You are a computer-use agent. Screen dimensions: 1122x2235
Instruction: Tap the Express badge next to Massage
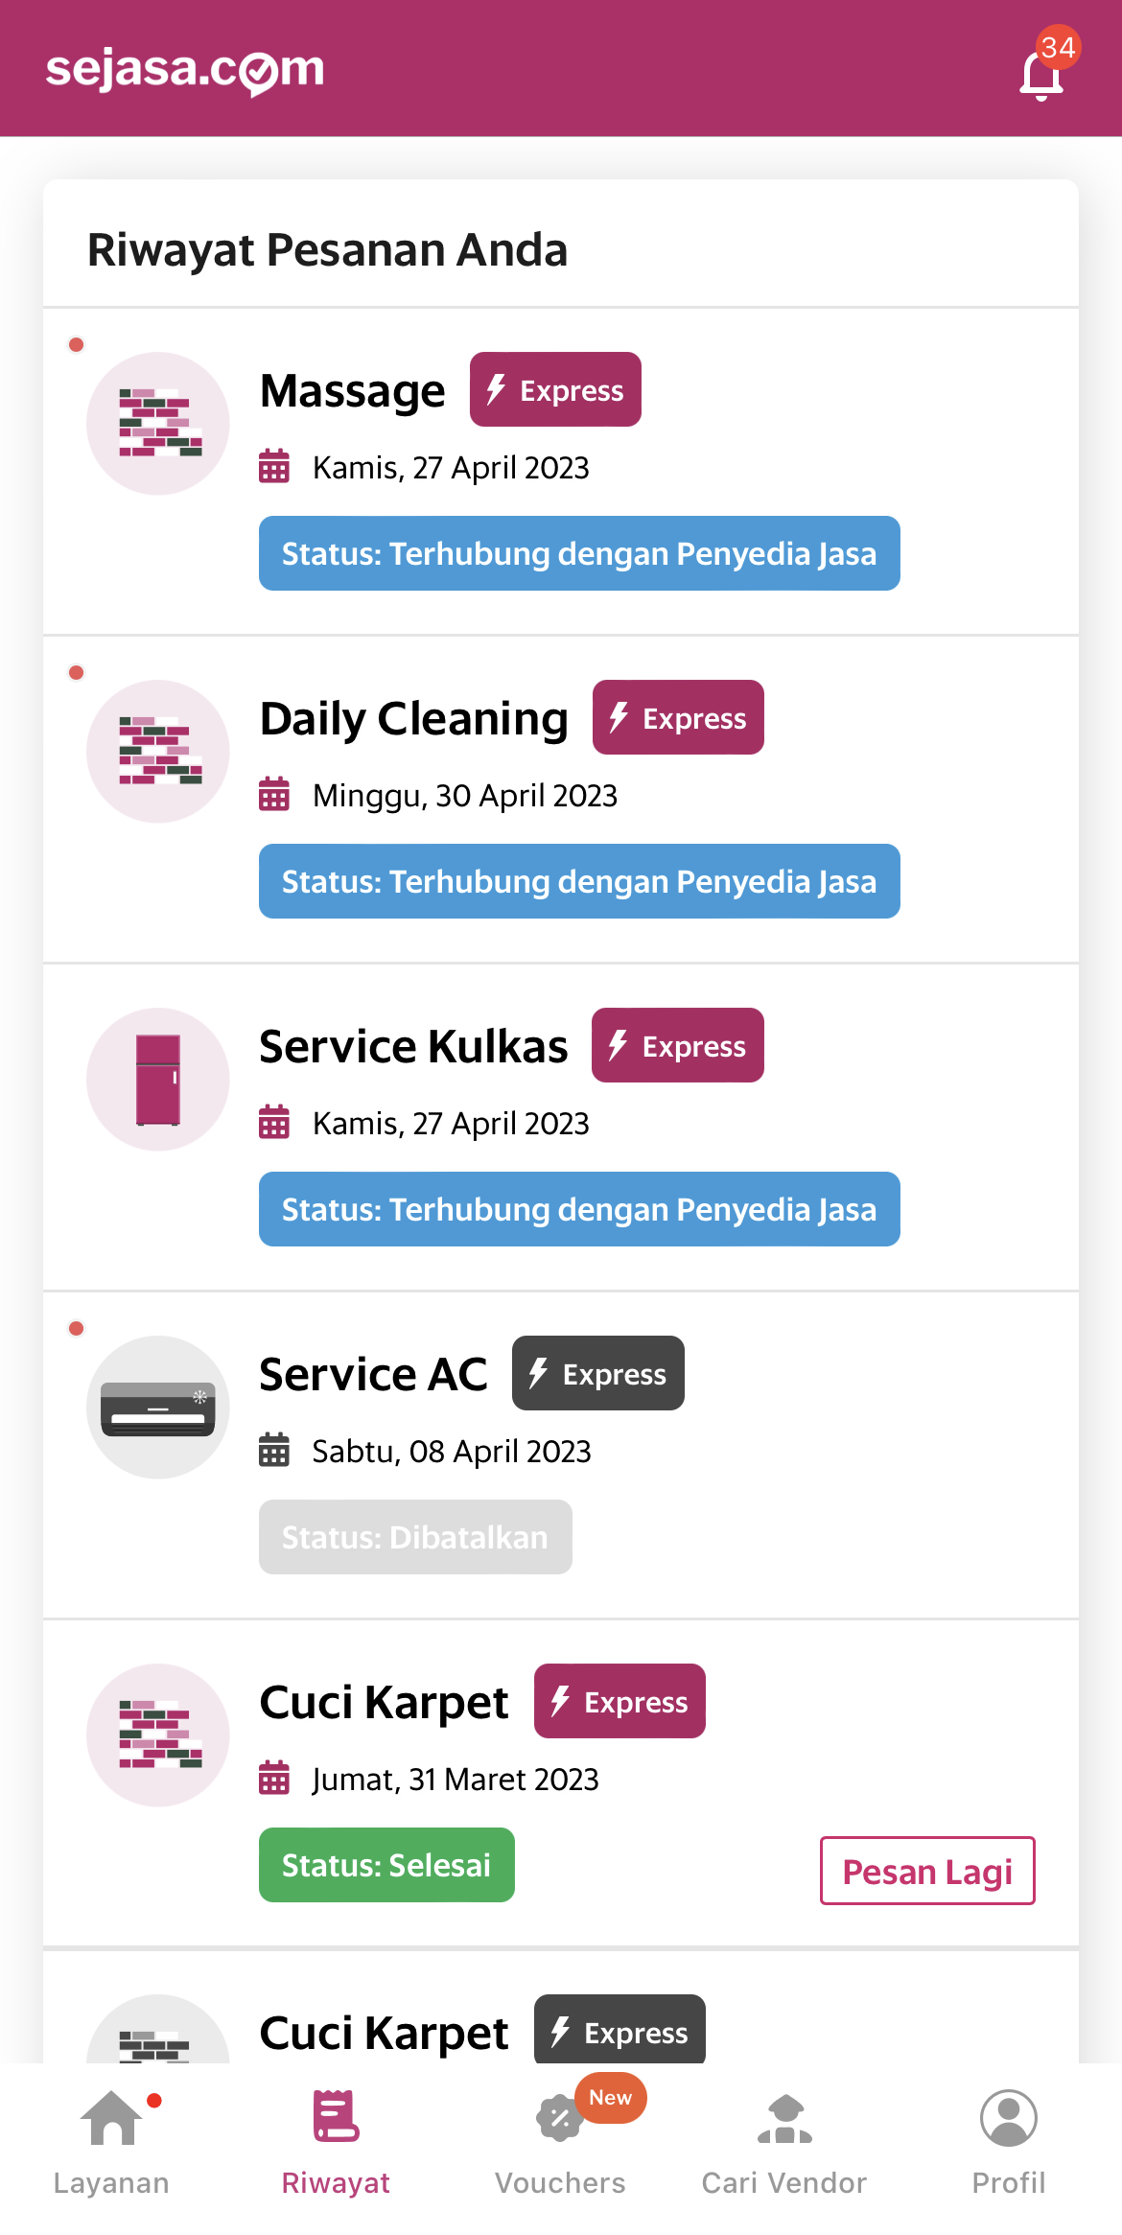[555, 390]
